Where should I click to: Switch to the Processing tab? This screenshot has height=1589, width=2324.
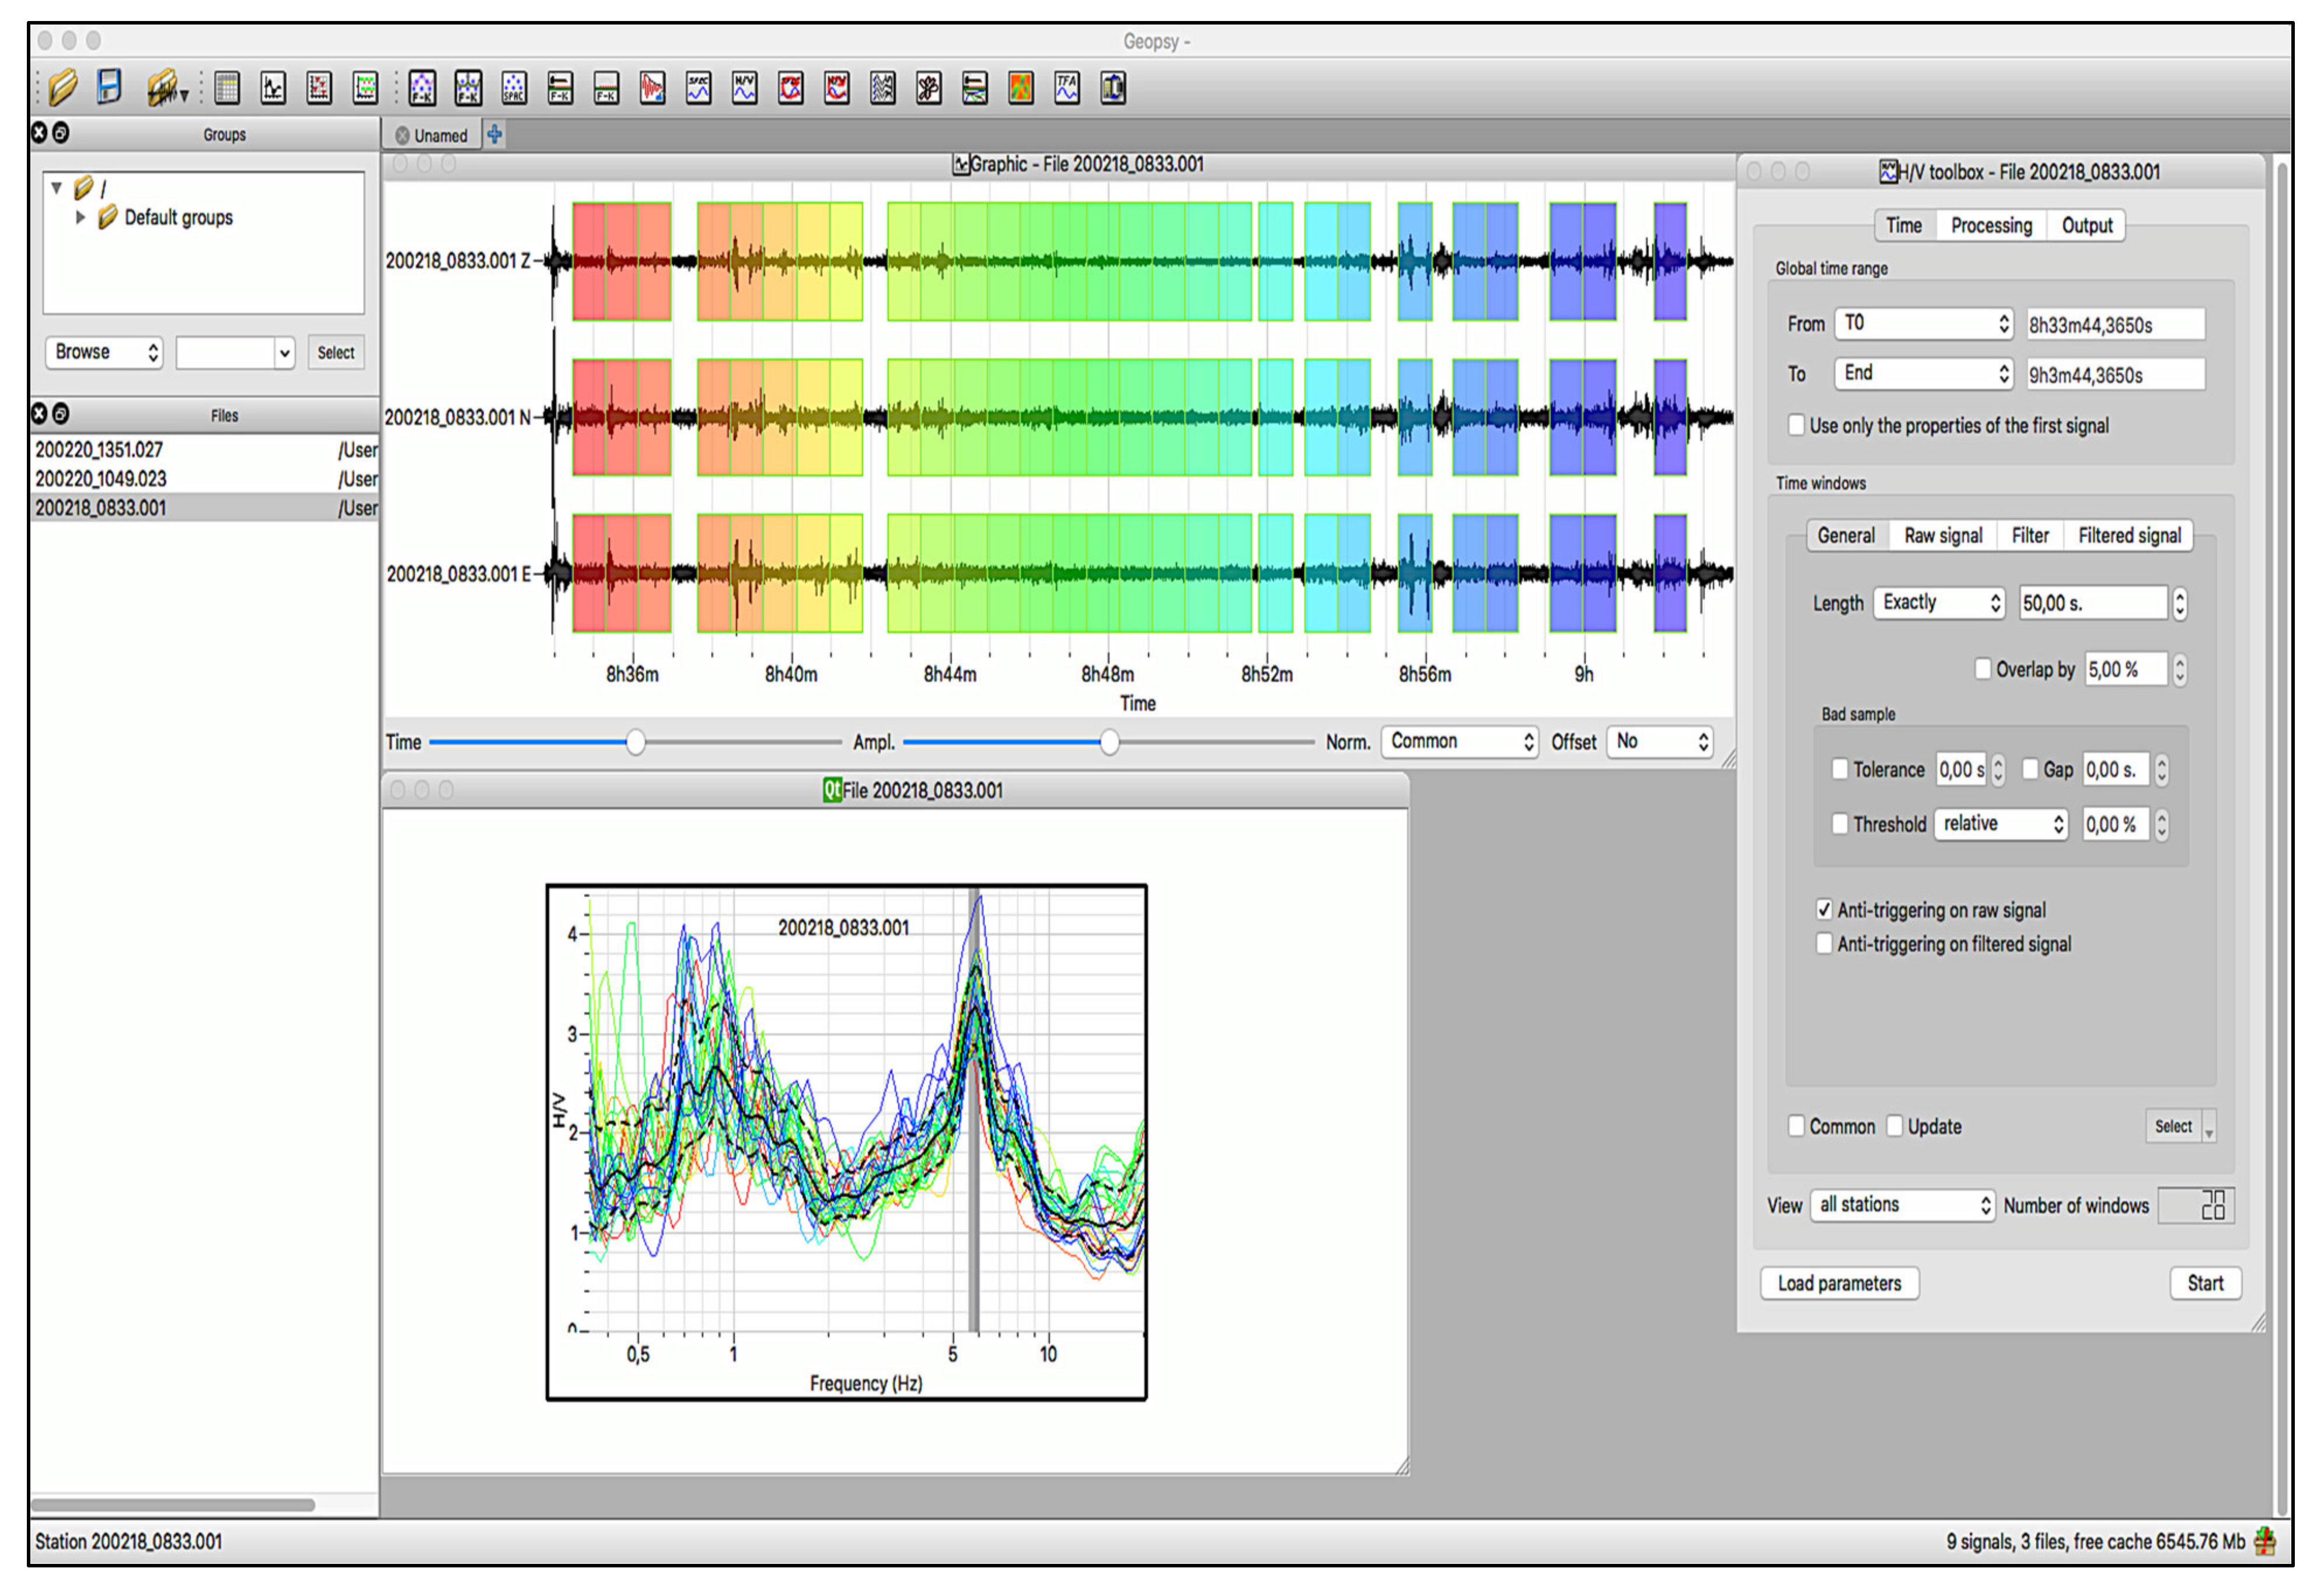(1991, 226)
